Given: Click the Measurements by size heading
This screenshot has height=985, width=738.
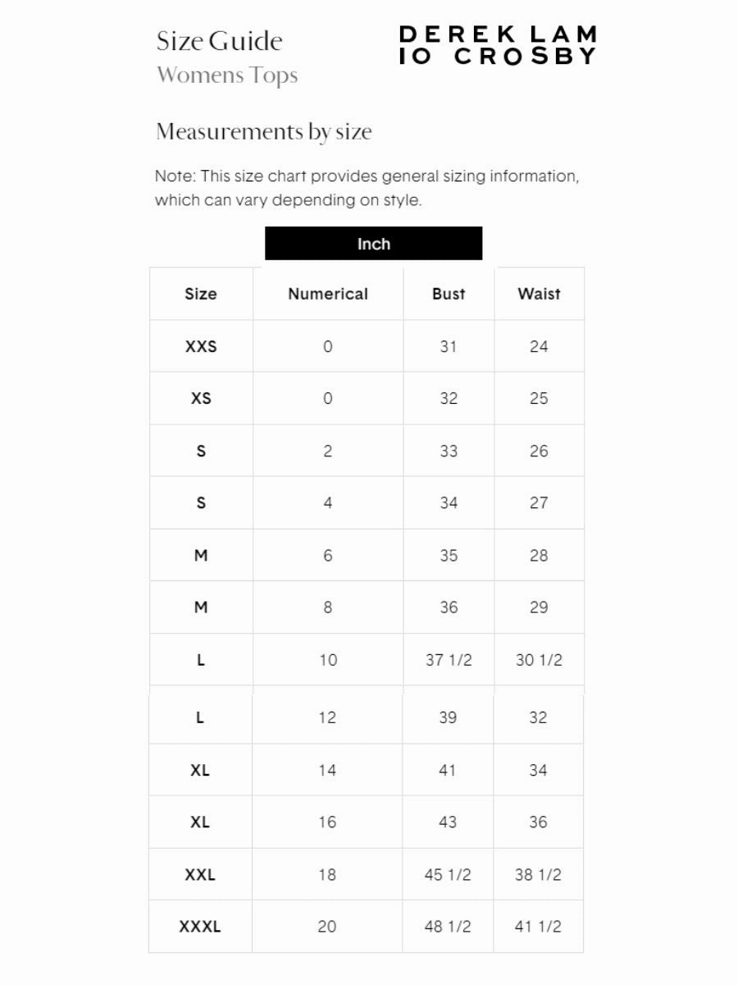Looking at the screenshot, I should point(264,132).
